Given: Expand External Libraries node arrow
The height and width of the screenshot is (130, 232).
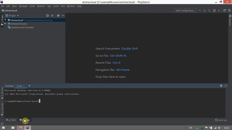Looking at the screenshot, I should click(5, 23).
